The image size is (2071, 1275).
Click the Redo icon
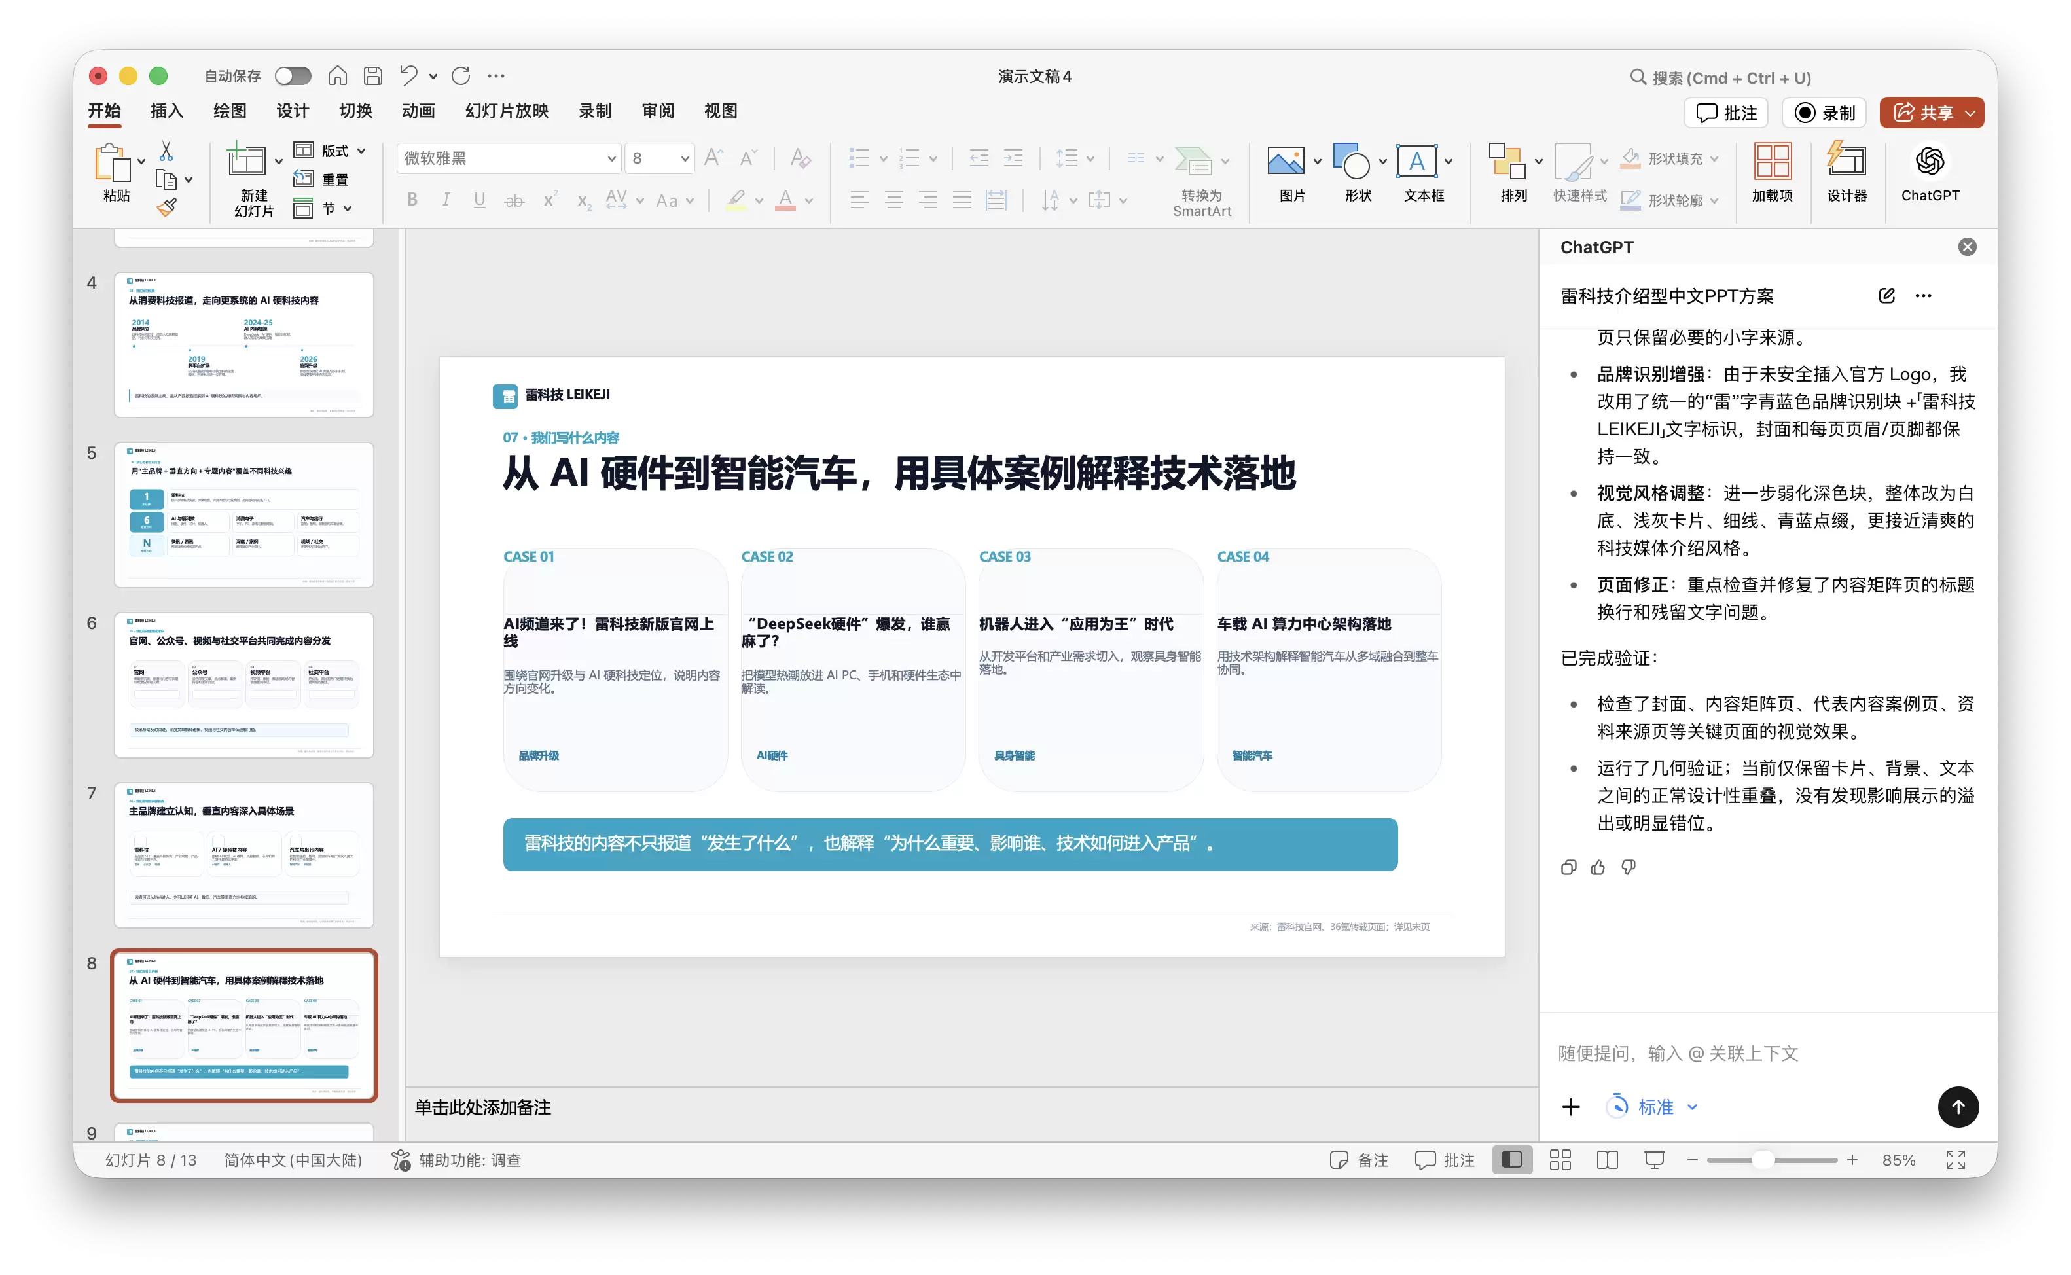click(x=460, y=76)
